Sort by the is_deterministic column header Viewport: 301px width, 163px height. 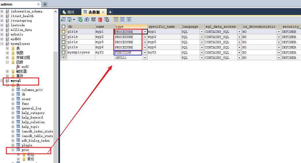click(262, 27)
